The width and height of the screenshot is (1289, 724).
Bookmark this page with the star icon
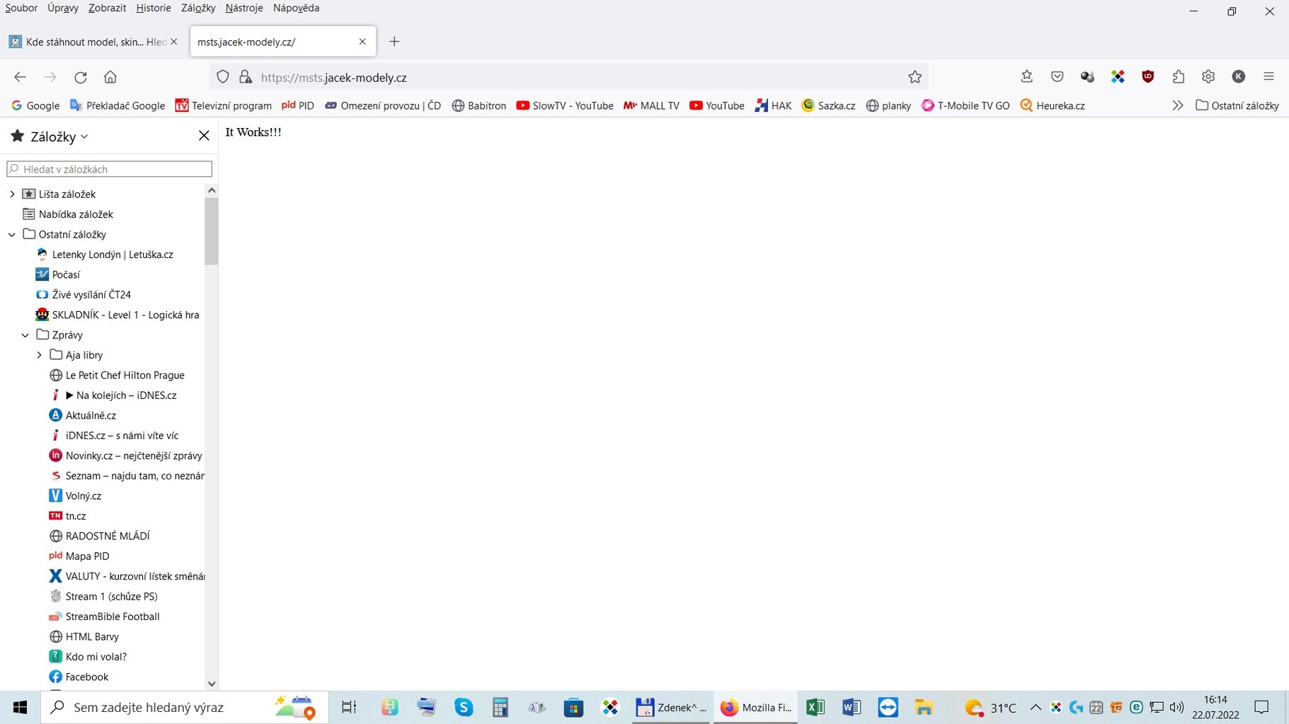(915, 77)
